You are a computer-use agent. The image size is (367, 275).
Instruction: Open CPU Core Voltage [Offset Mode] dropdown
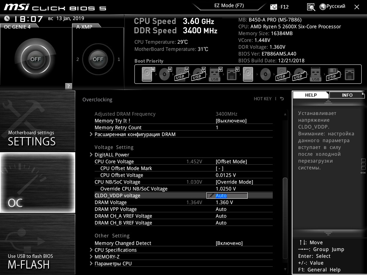click(x=231, y=161)
